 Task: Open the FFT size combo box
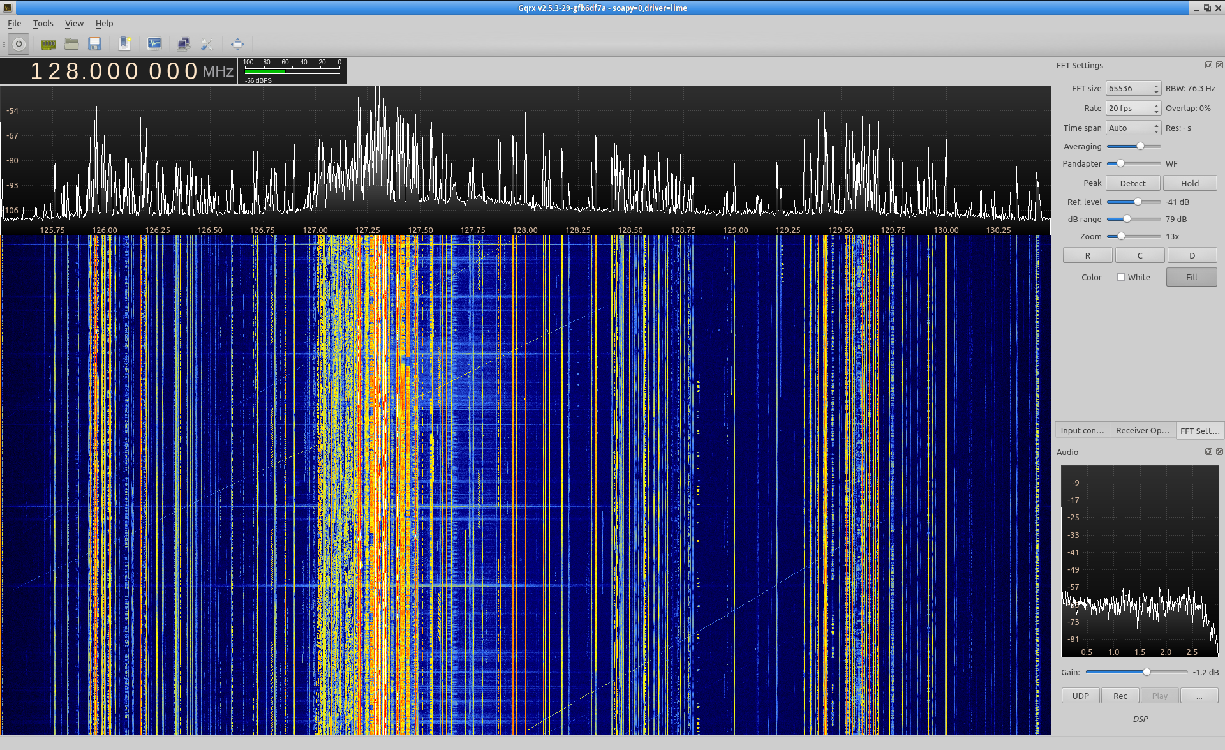click(1132, 89)
